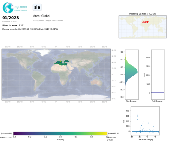The width and height of the screenshot is (170, 142).
Task: Click the sla versus Latitude scatter plot
Action: (145, 121)
